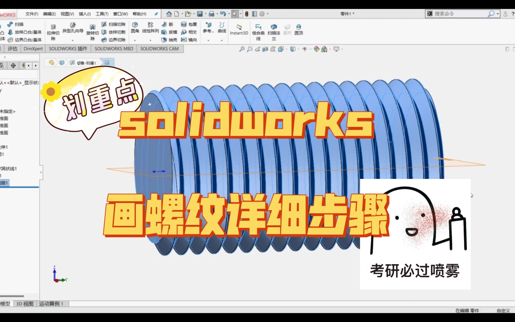Click the Zoom to Fit view icon
Image resolution: width=515 pixels, height=322 pixels.
coord(242,49)
